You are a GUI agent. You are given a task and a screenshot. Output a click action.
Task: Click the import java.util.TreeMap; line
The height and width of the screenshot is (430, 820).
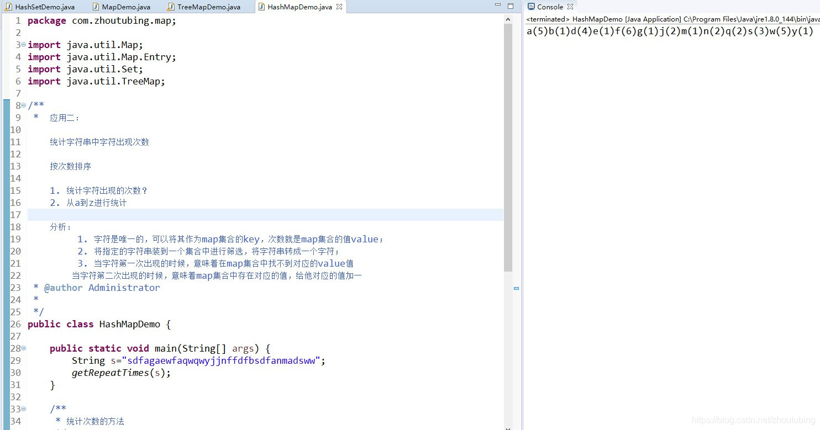click(96, 81)
